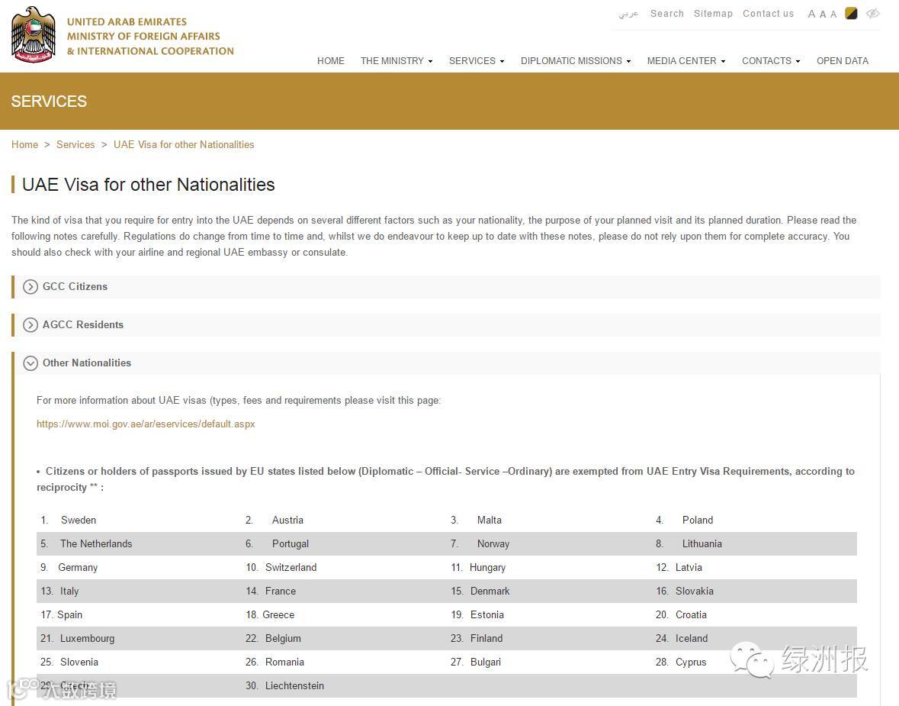The width and height of the screenshot is (899, 706).
Task: Click Spain in the country list
Action: coord(70,614)
